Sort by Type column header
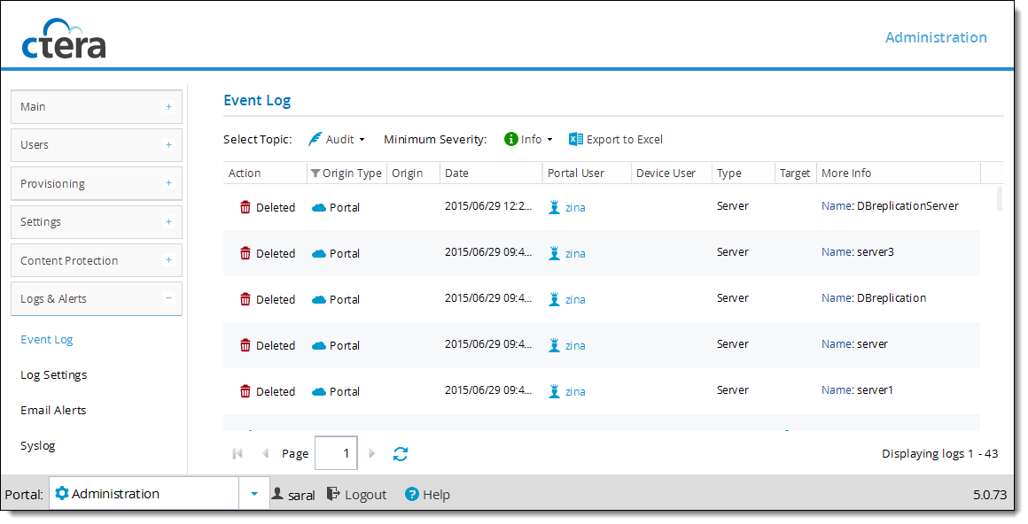The width and height of the screenshot is (1028, 524). point(744,173)
